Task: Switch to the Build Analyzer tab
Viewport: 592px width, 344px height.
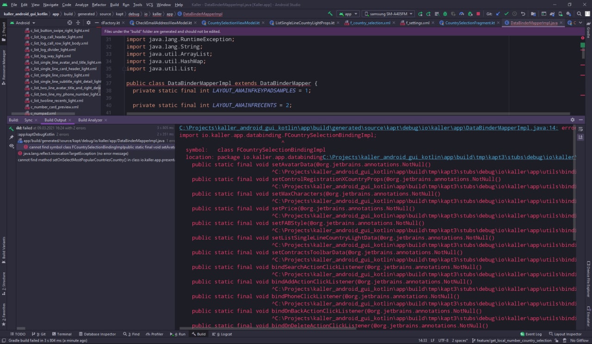Action: [90, 120]
